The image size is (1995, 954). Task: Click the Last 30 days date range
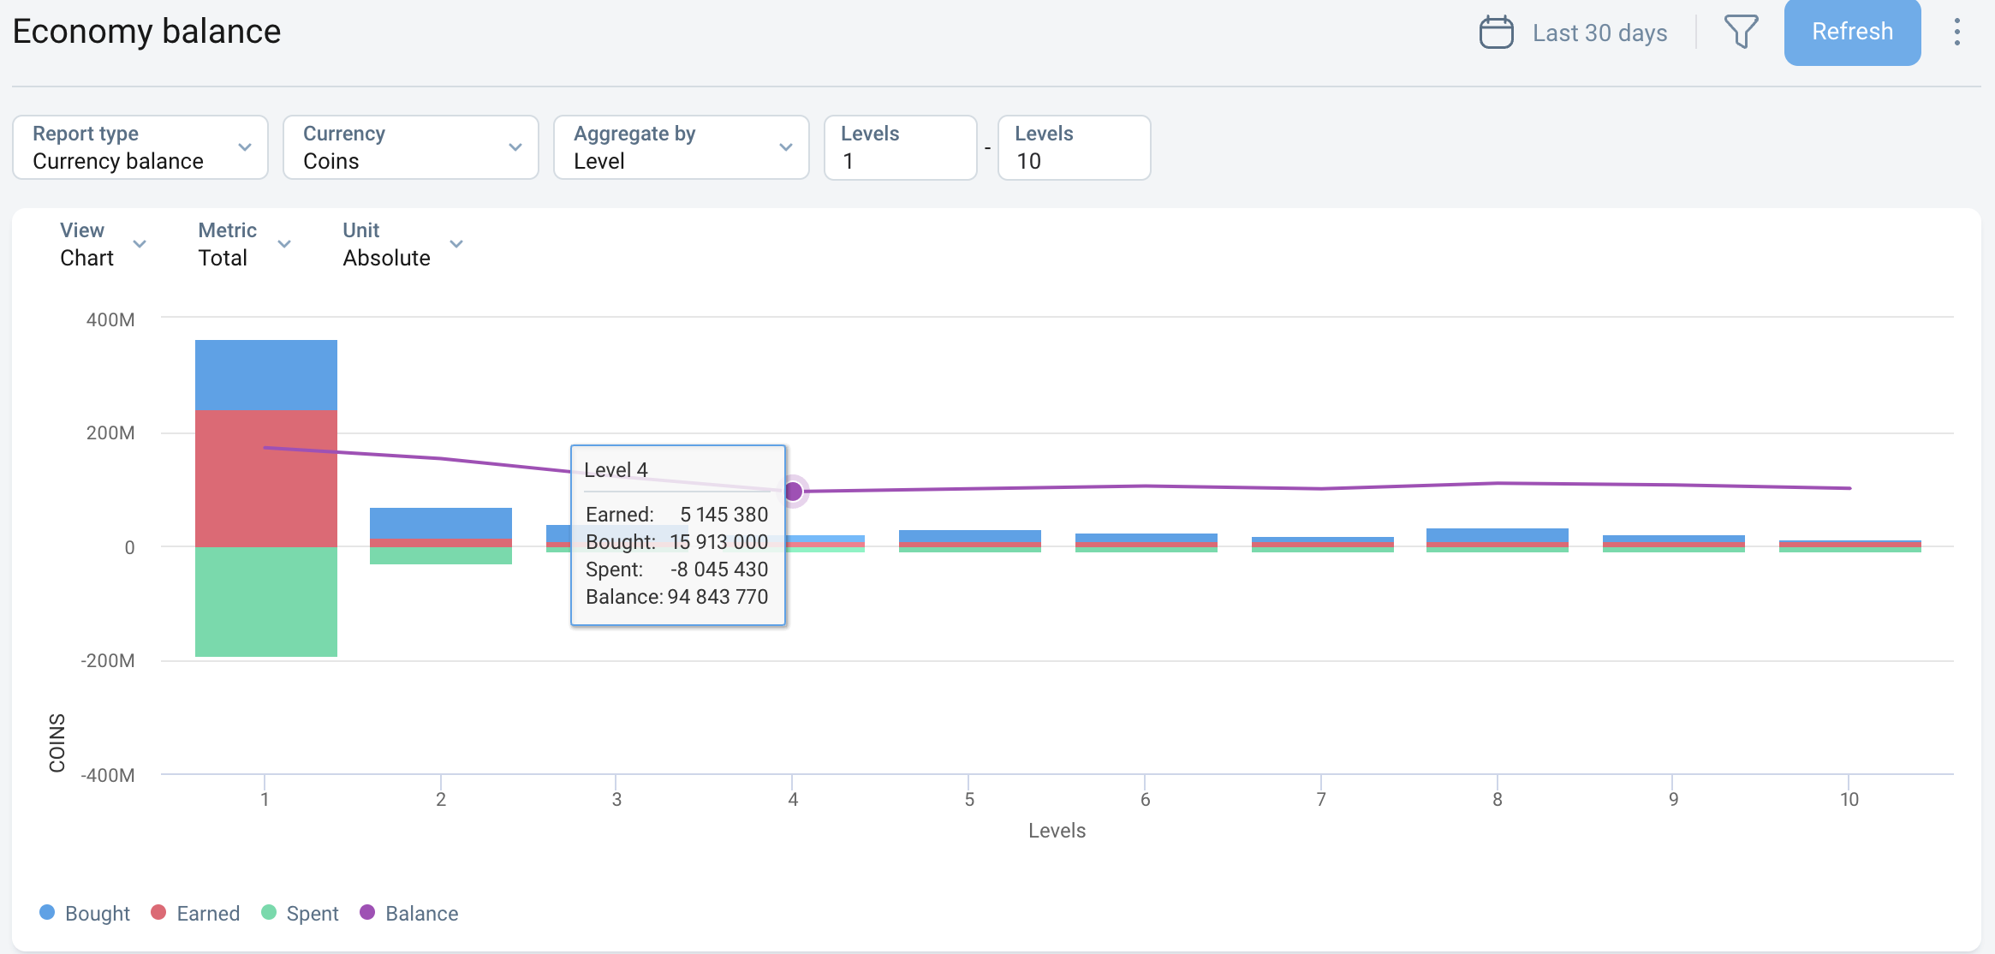click(x=1599, y=33)
